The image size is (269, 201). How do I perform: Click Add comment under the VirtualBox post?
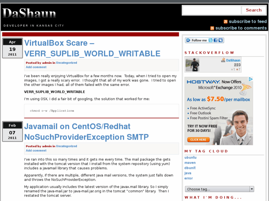(x=36, y=67)
